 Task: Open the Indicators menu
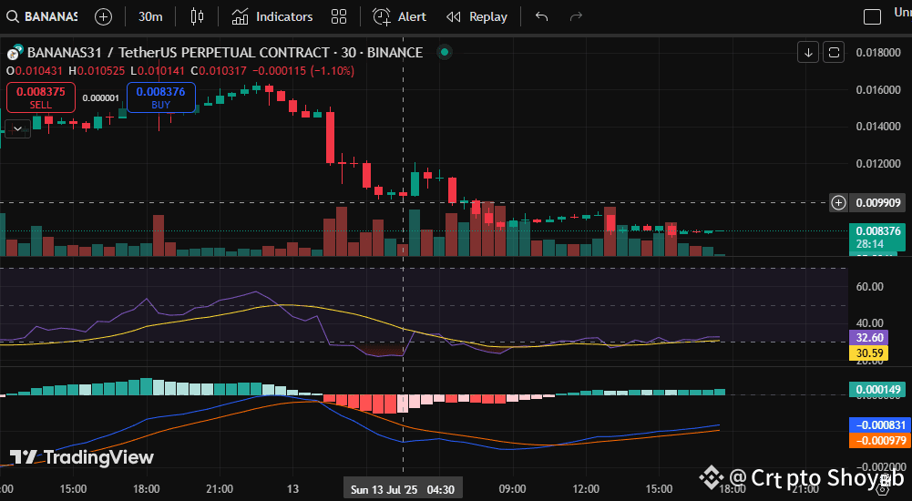click(272, 16)
